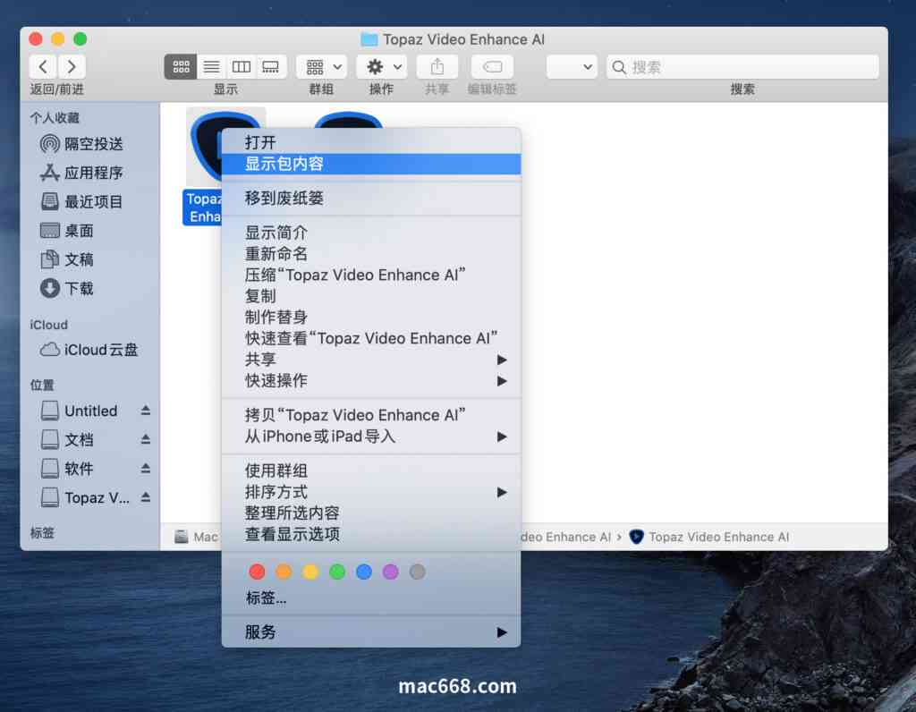Choose 移到废纸篓 in context menu
916x712 pixels.
coord(371,198)
